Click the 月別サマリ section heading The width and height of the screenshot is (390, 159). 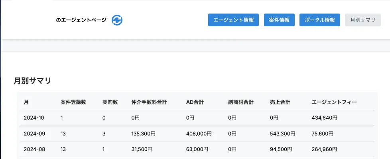tap(32, 81)
